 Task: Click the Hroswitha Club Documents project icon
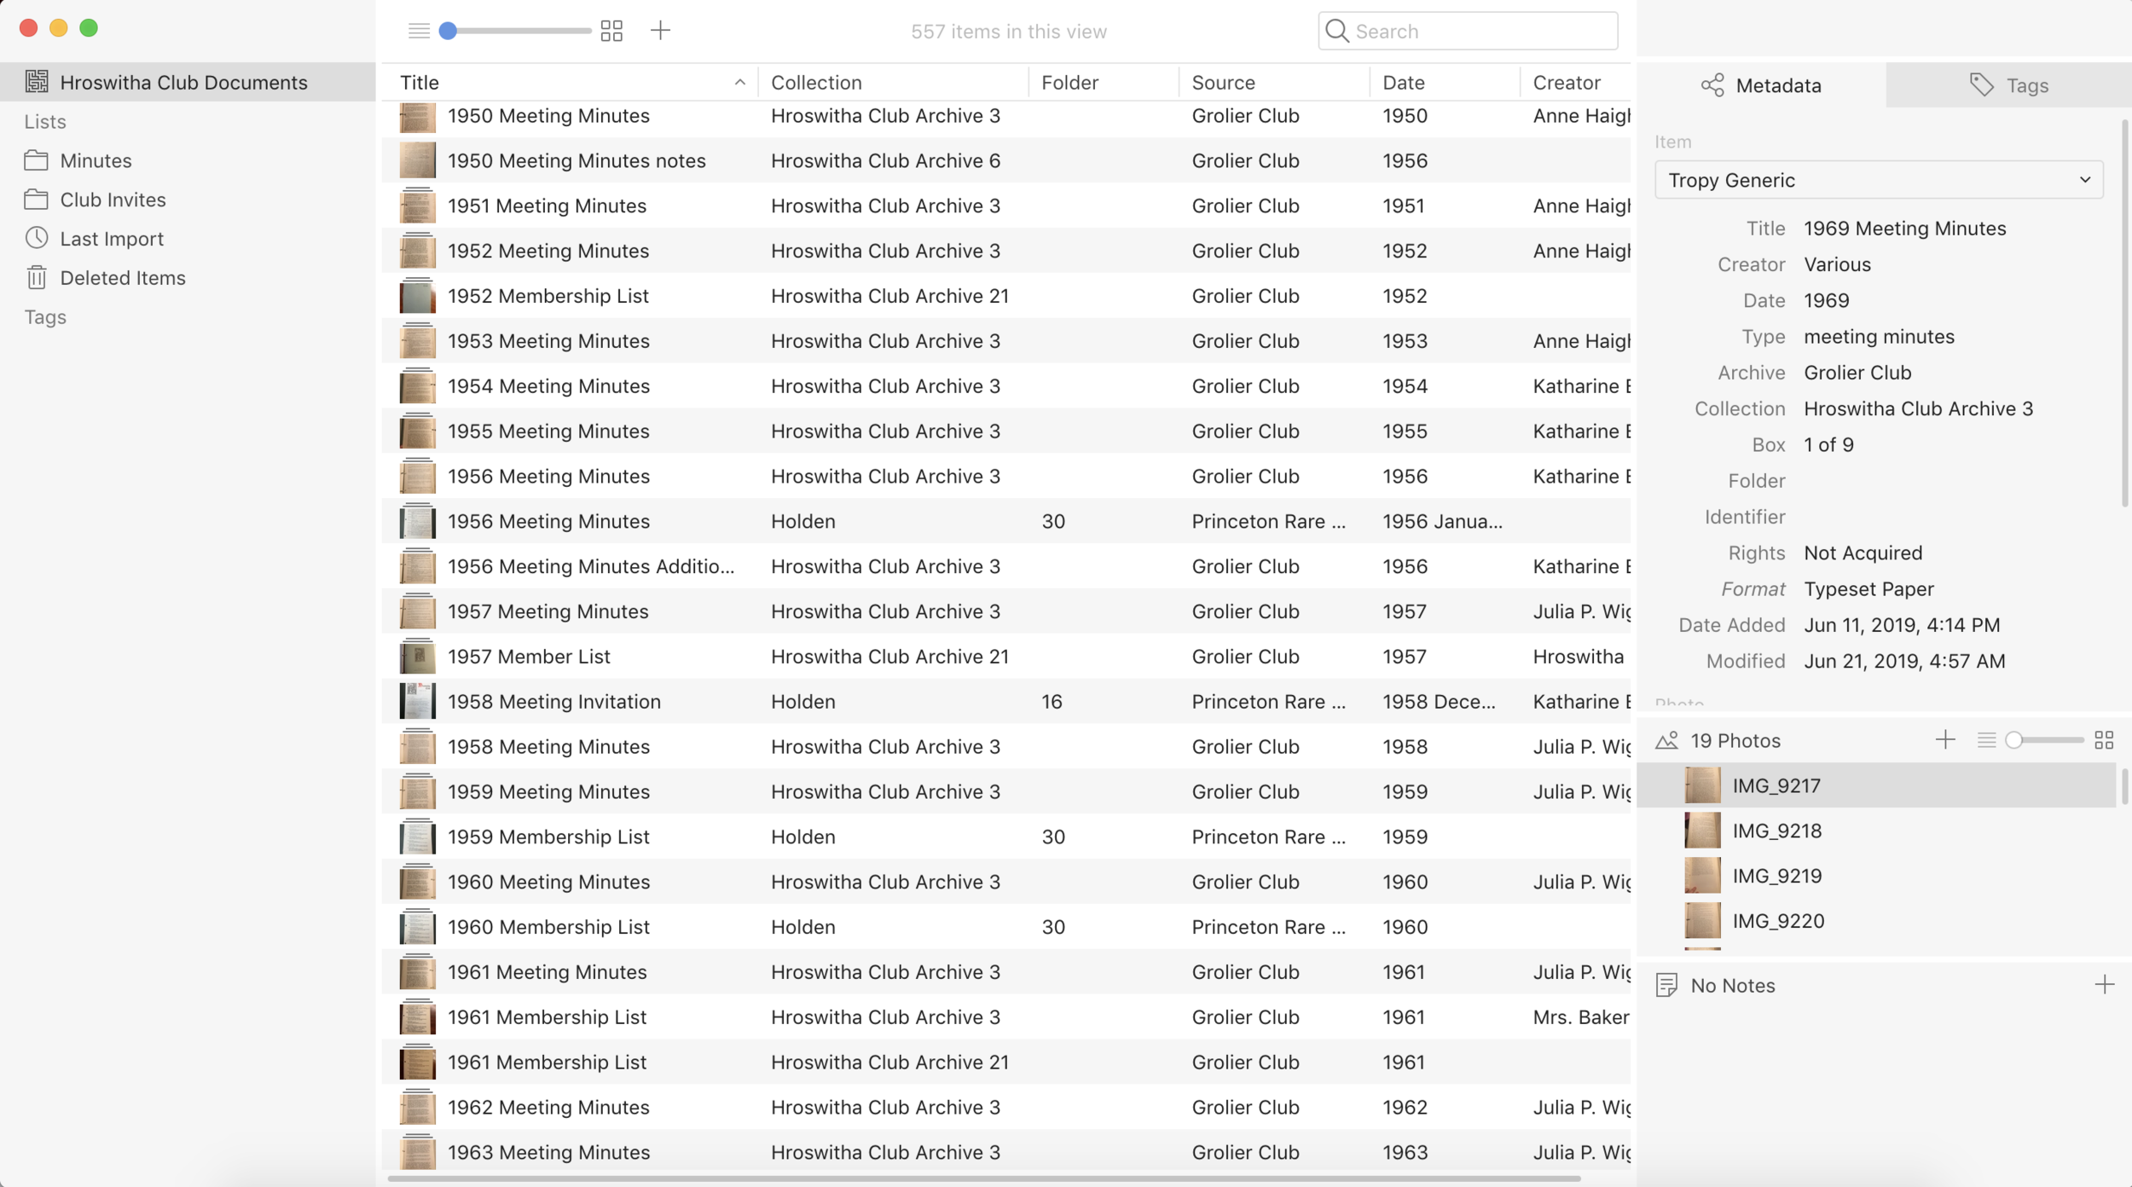[37, 82]
